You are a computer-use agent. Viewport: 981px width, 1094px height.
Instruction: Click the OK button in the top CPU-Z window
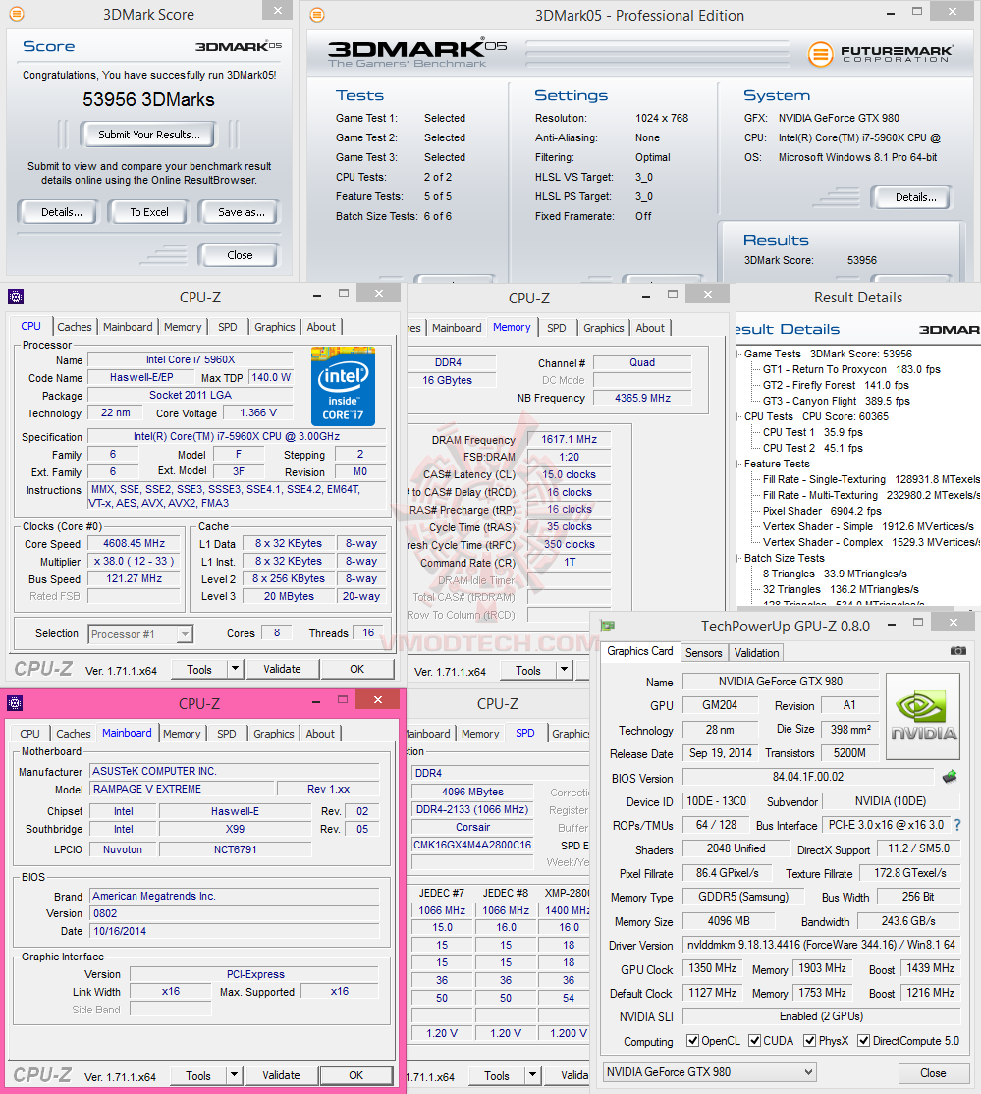(357, 669)
